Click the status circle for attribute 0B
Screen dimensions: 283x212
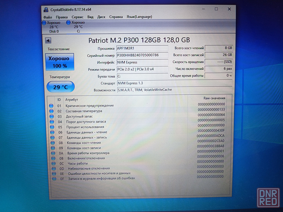[x=53, y=158]
